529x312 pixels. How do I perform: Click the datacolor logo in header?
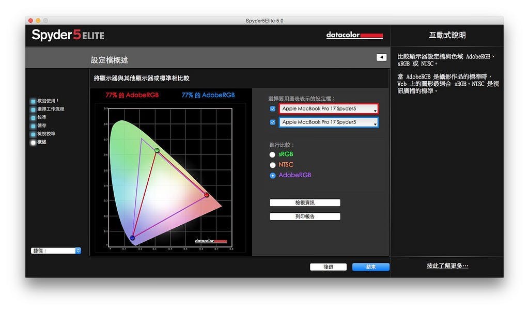(x=354, y=35)
